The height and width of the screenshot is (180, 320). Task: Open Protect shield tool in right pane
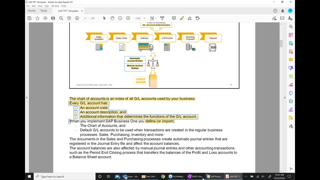291,93
